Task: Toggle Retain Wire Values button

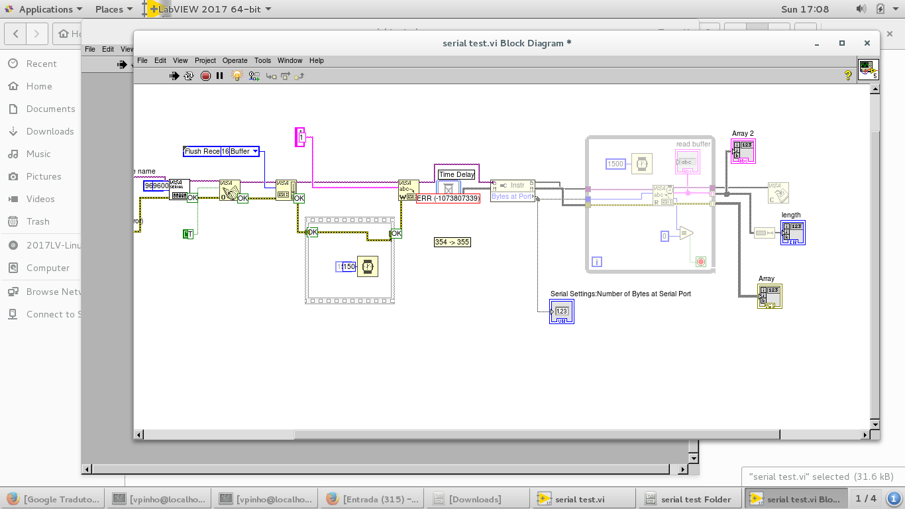Action: point(254,76)
